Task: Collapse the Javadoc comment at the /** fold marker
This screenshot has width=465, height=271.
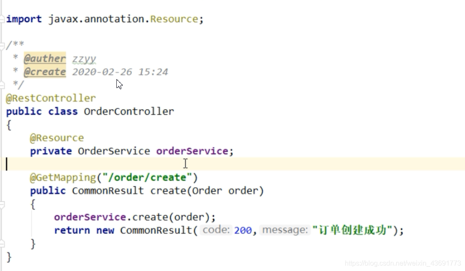Action: pos(2,46)
